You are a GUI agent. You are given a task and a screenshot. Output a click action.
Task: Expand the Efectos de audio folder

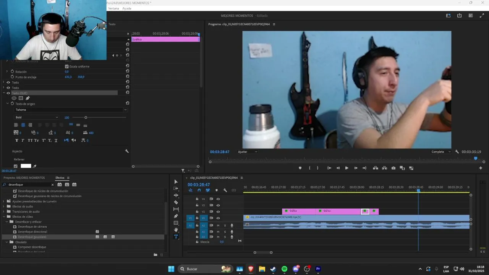4,206
